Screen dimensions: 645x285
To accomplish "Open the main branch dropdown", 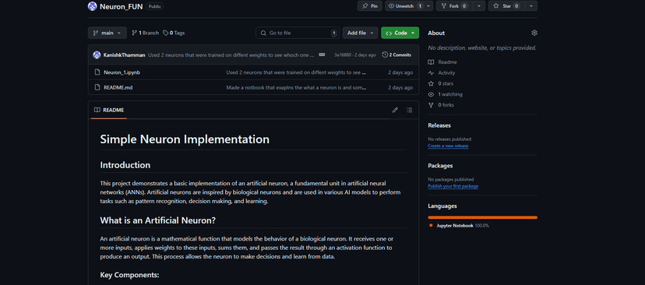I will coord(107,33).
